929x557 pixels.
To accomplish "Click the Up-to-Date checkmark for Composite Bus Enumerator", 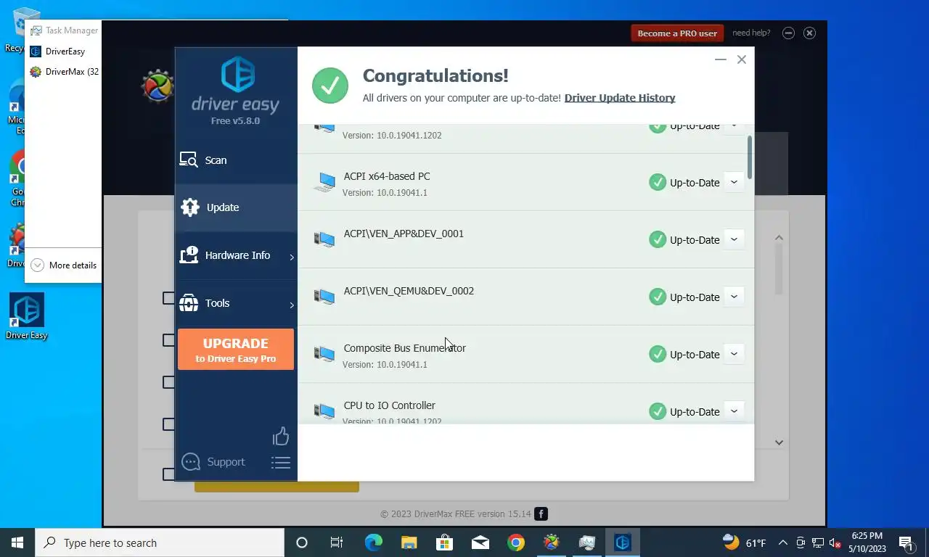I will 658,354.
